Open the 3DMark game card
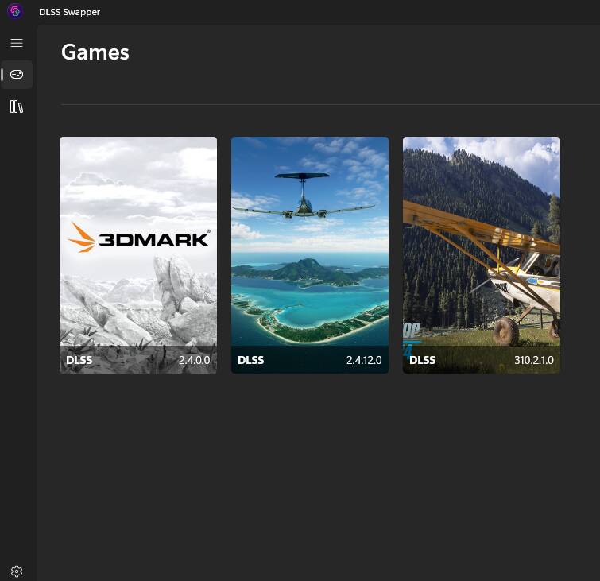Screen dimensions: 600x581 click(x=138, y=255)
